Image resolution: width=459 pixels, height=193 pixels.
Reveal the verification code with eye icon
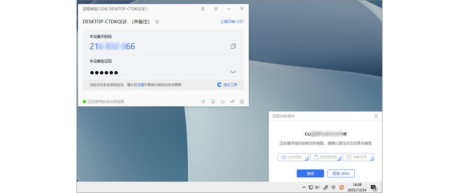pyautogui.click(x=233, y=72)
